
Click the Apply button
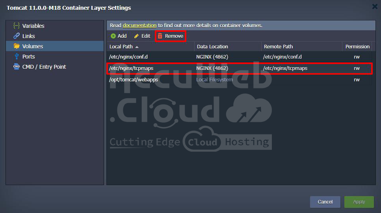(x=359, y=202)
